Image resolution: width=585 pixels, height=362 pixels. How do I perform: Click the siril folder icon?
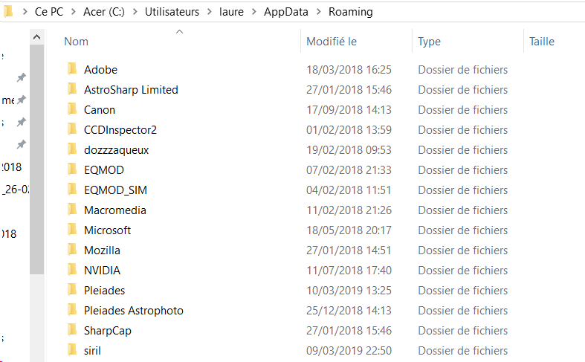coord(72,350)
